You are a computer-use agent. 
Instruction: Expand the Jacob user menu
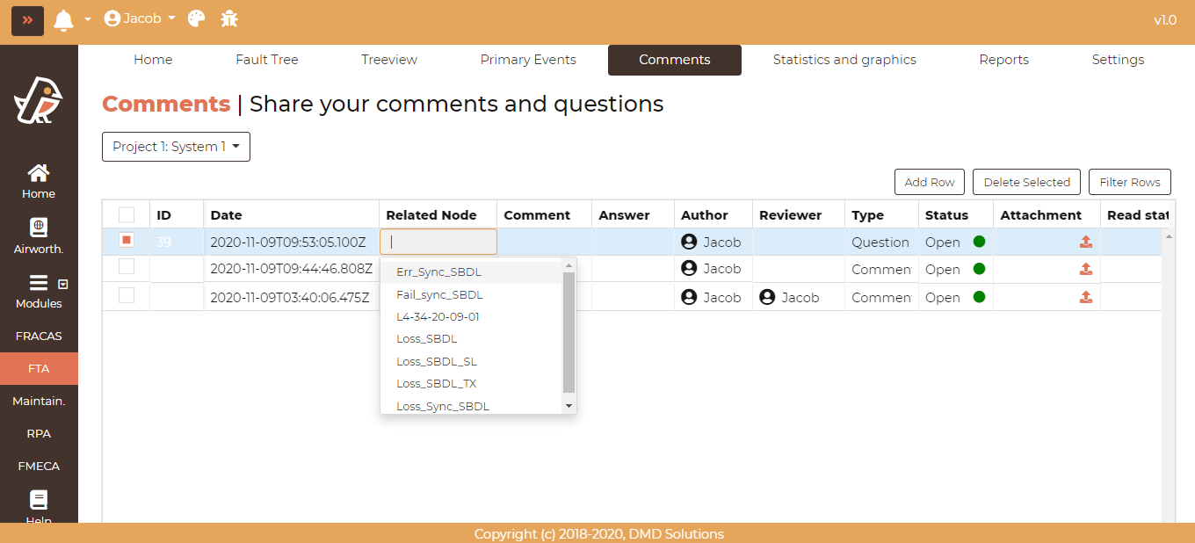coord(140,18)
